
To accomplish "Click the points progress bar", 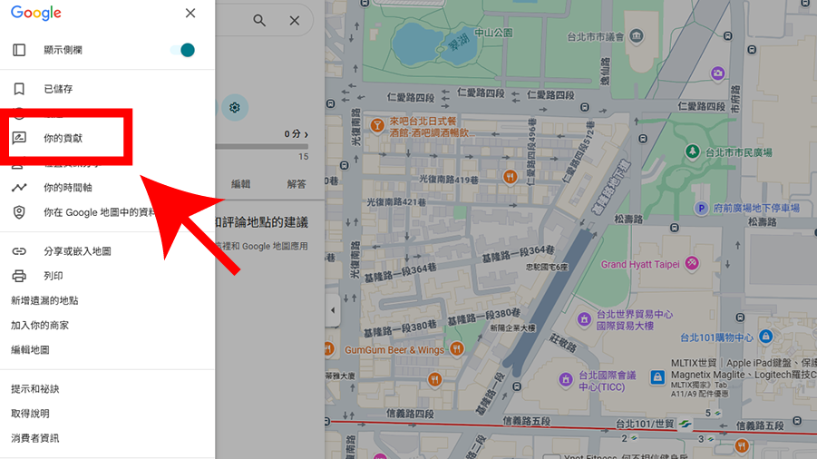I will 262,146.
